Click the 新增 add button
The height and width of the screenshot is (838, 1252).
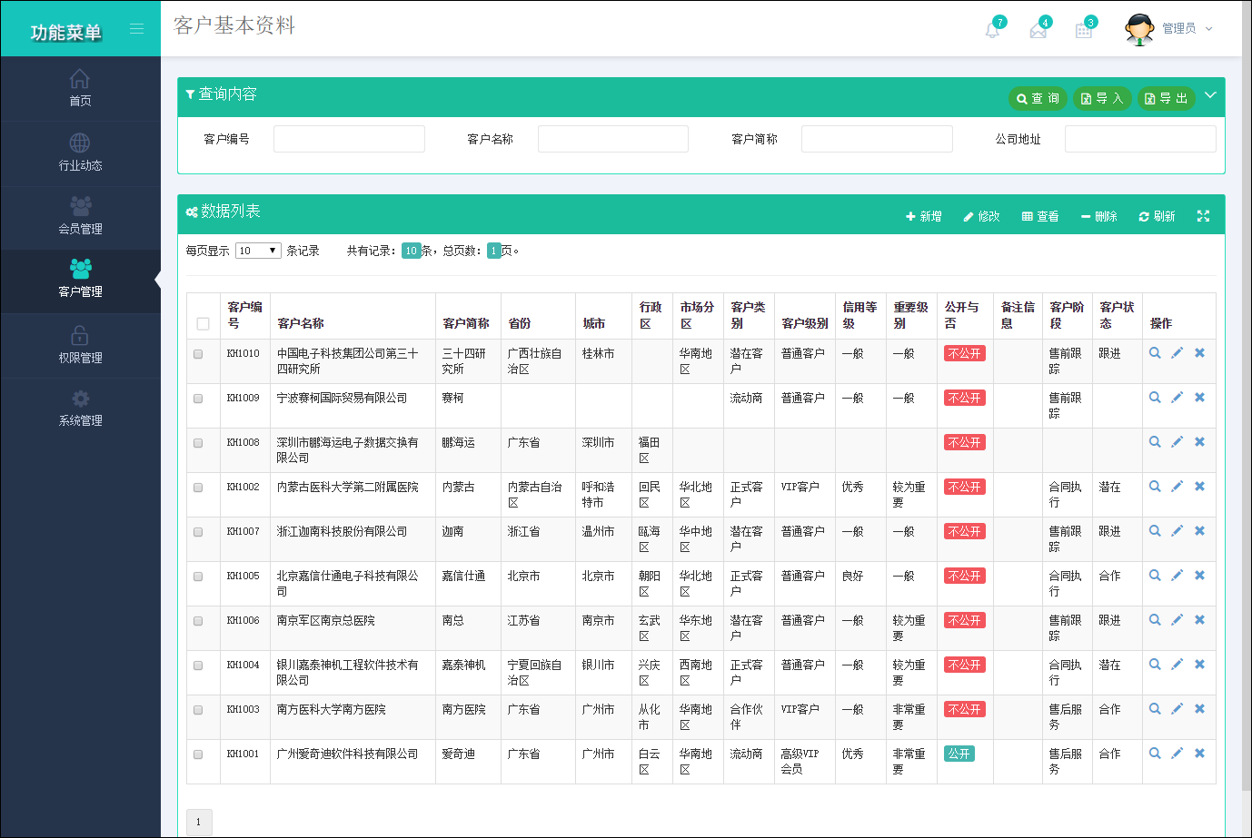[923, 217]
